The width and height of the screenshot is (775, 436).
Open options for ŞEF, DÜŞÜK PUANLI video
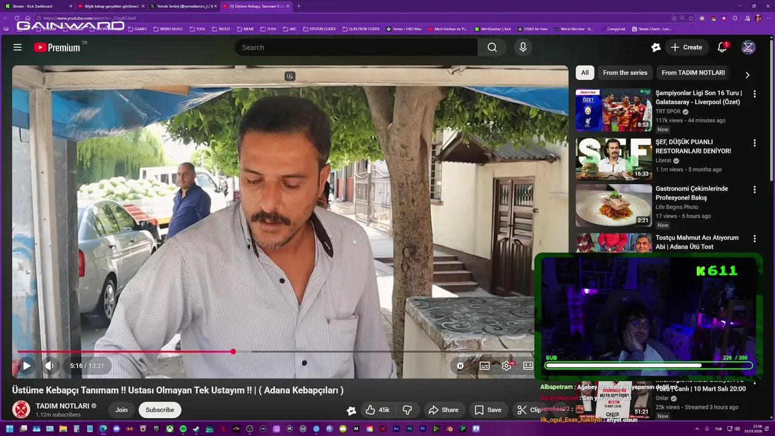point(754,143)
